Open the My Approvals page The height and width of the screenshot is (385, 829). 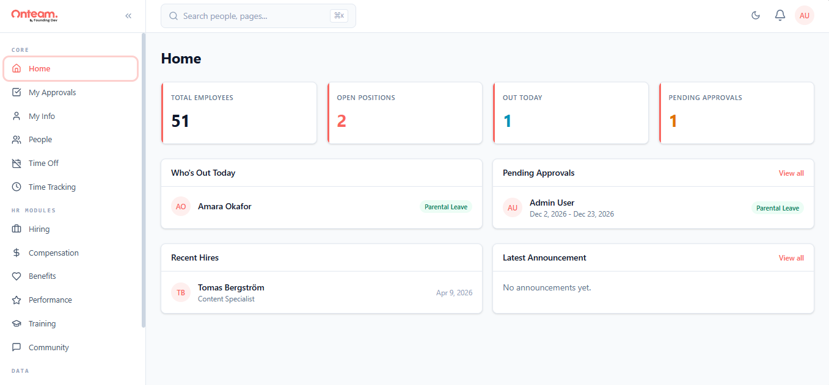pyautogui.click(x=71, y=93)
